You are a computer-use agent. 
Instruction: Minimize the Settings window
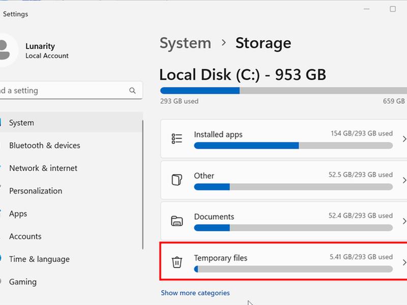[366, 9]
